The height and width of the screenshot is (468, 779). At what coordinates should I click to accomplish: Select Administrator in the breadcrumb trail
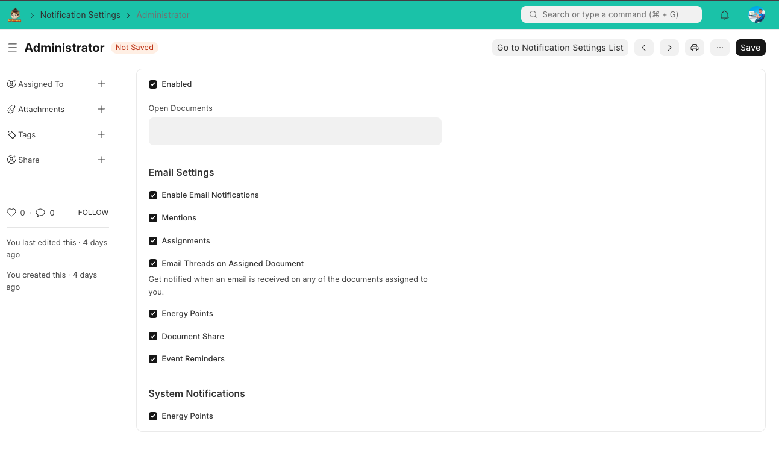[x=163, y=14]
